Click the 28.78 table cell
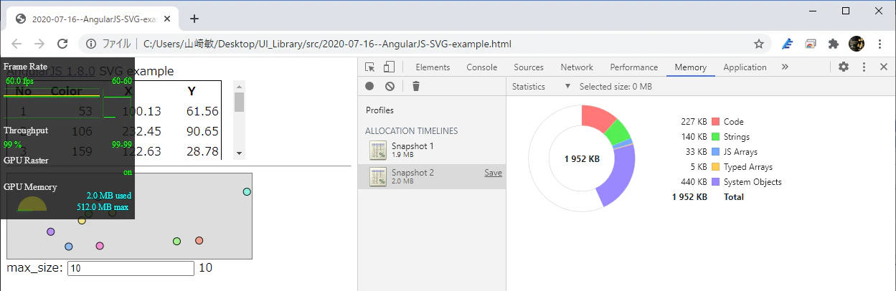This screenshot has height=291, width=896. coord(202,151)
